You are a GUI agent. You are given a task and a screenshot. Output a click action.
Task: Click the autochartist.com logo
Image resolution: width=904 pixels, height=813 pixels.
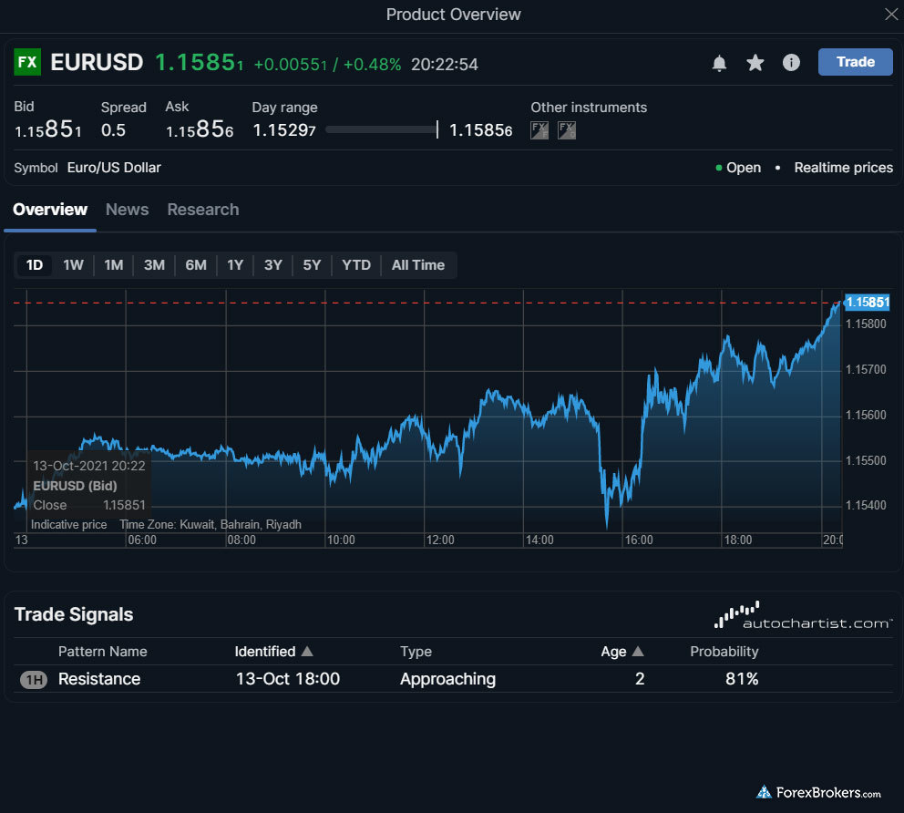tap(803, 616)
